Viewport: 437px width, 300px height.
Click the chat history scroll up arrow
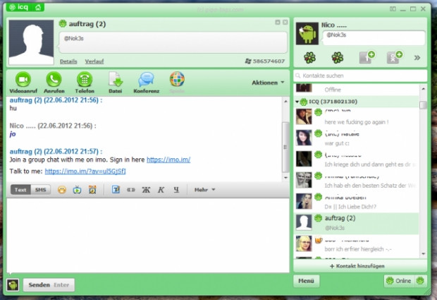(285, 102)
